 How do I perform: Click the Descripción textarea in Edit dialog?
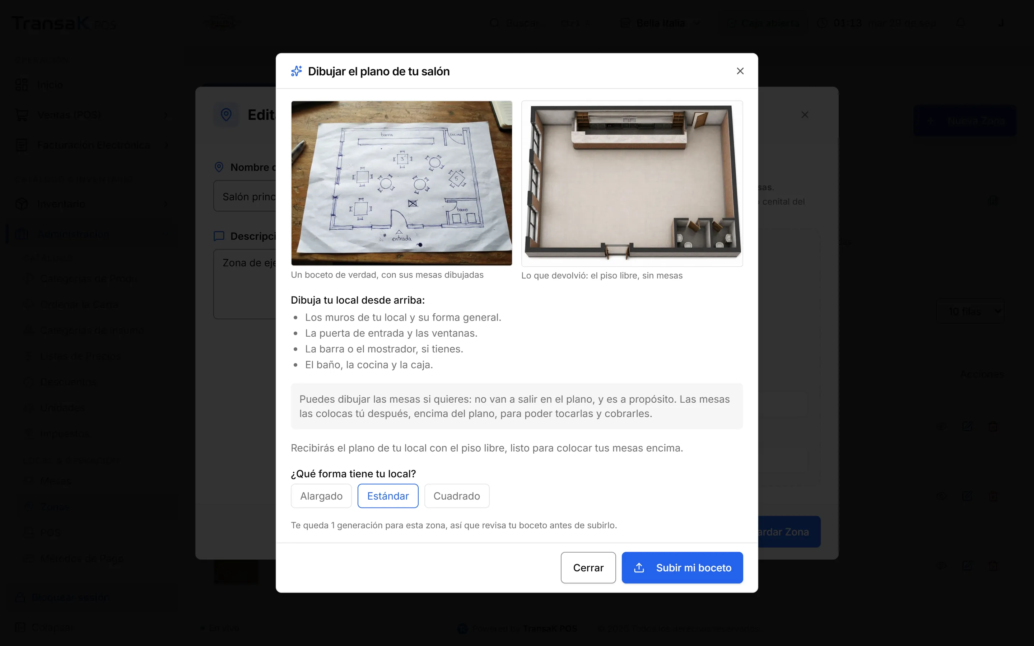coord(245,284)
